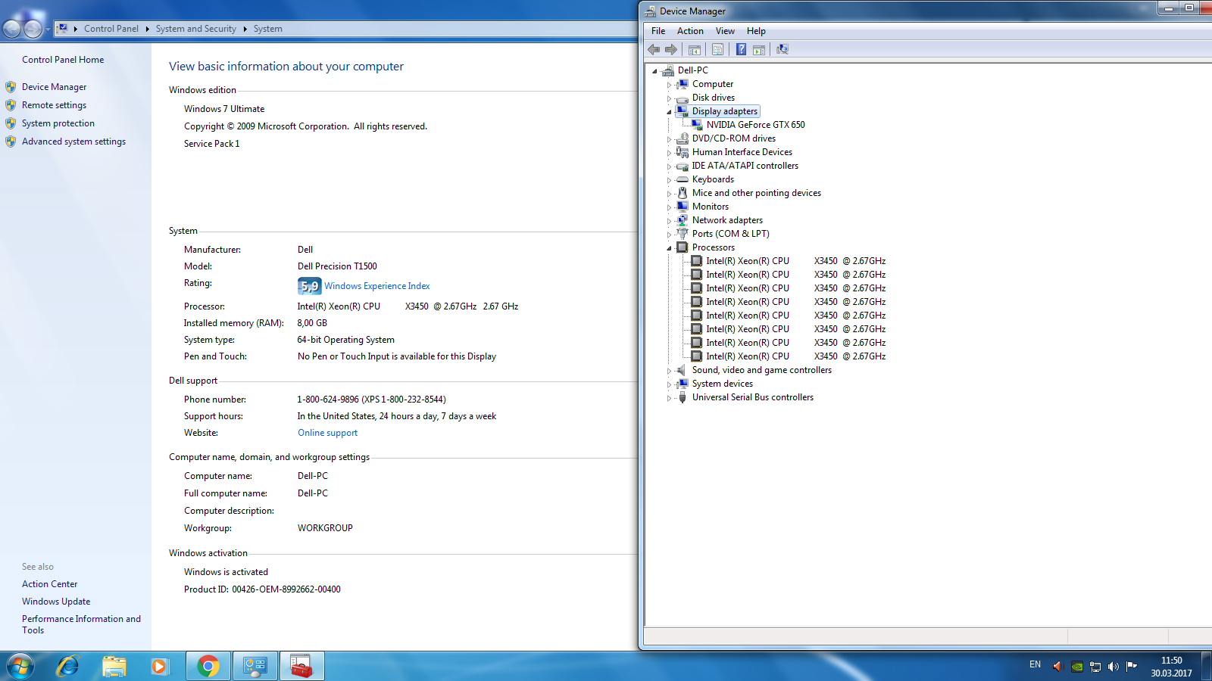Switch to Control Panel taskbar button

coord(255,667)
